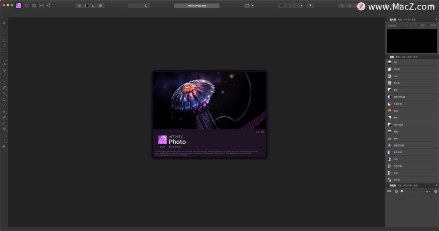
Task: Toggle the second histogram panel checkbox
Action: [428, 25]
